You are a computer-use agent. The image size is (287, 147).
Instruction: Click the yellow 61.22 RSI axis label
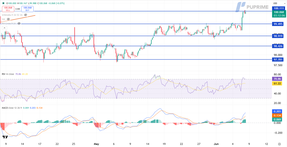coord(278,84)
